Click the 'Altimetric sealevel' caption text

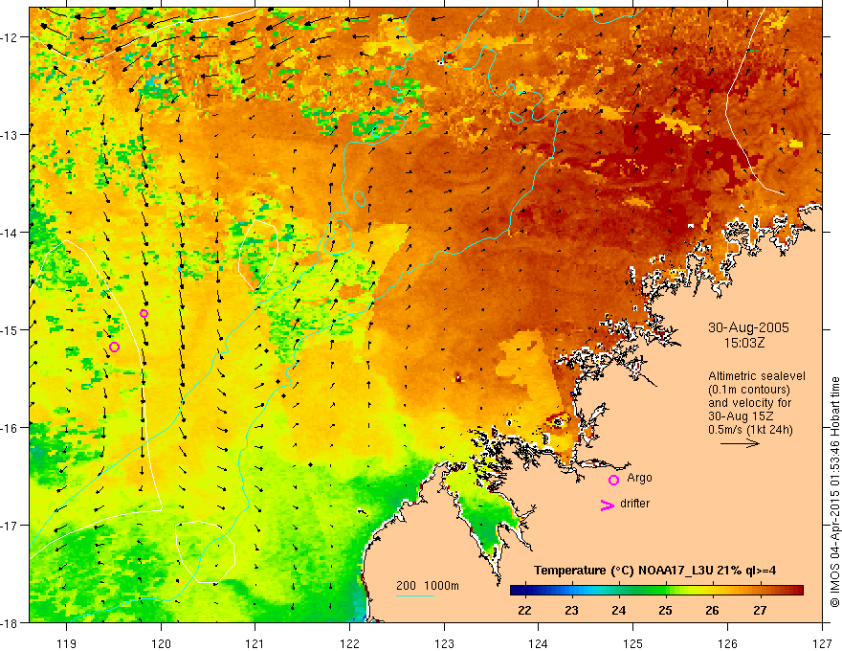(x=757, y=376)
